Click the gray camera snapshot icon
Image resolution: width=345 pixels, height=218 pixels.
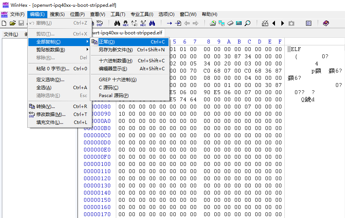(x=291, y=23)
